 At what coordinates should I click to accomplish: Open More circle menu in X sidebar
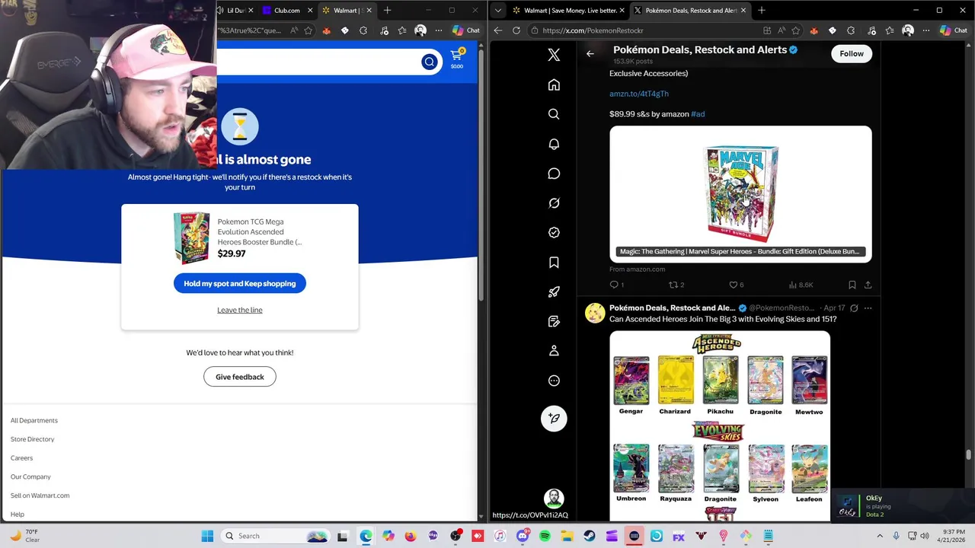pos(554,381)
